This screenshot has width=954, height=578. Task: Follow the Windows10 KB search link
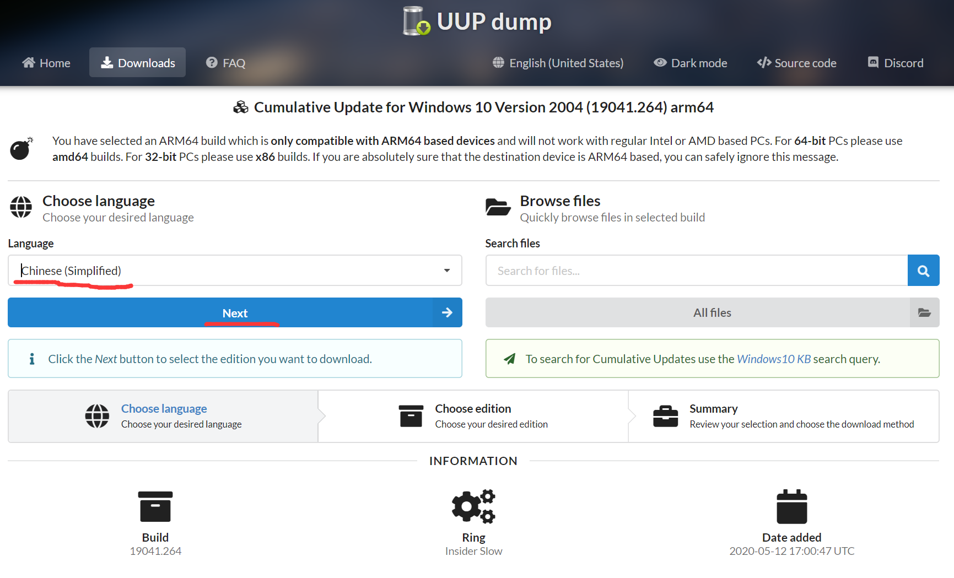(773, 359)
